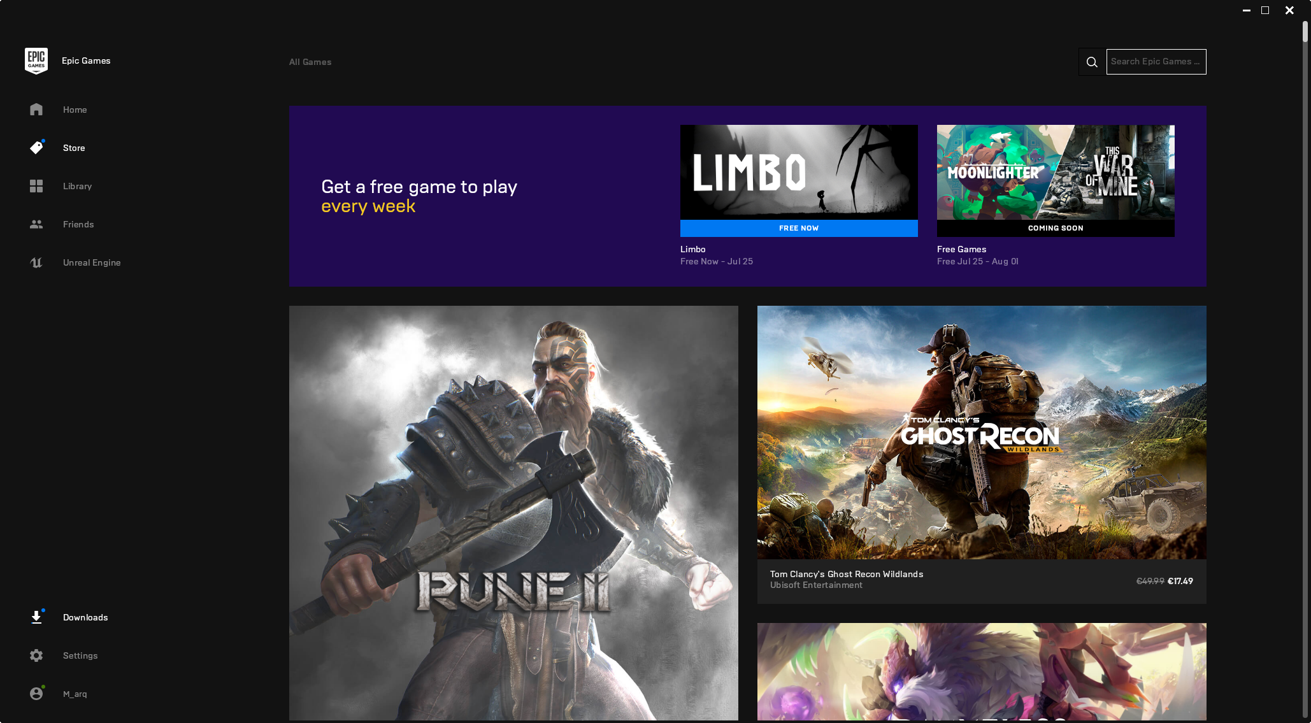Screen dimensions: 1311x723
Task: Click the €17.49 discounted price
Action: pos(1180,581)
